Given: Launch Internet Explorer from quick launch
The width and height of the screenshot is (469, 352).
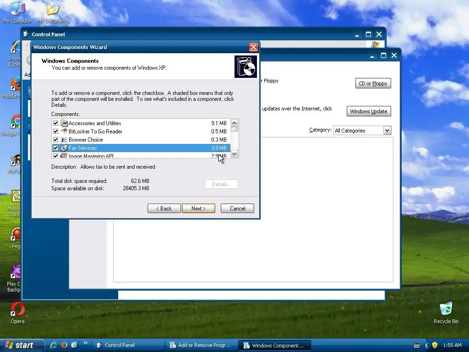Looking at the screenshot, I should pos(54,345).
